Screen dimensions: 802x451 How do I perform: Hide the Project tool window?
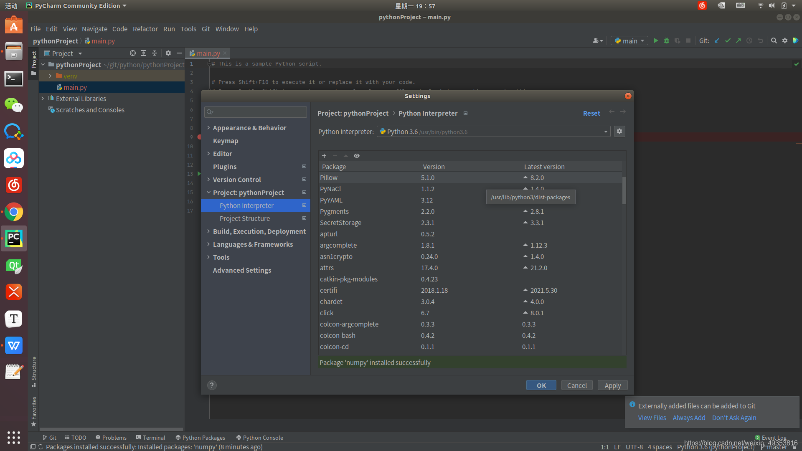179,53
